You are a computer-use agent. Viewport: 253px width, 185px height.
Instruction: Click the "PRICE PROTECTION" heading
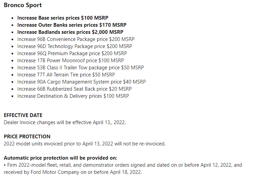click(x=27, y=137)
